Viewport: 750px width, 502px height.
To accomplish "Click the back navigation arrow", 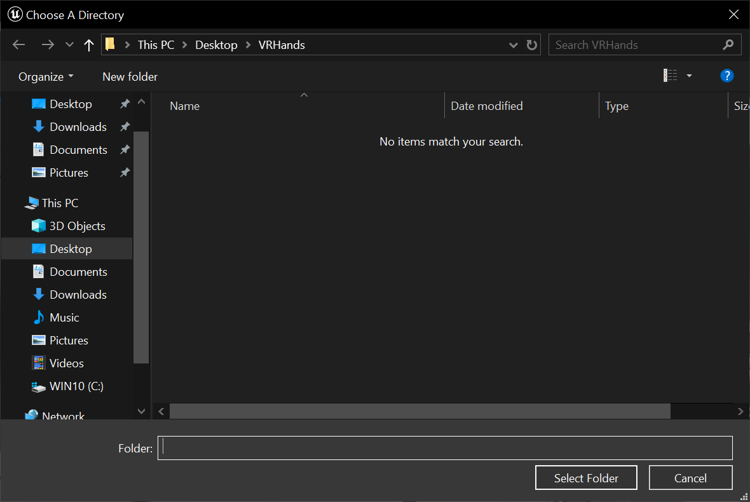I will click(x=18, y=44).
